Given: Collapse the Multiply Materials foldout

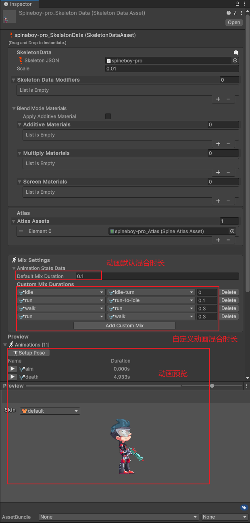Looking at the screenshot, I should point(20,153).
